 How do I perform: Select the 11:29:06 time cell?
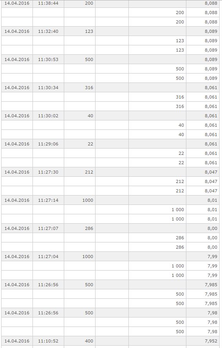(x=48, y=144)
